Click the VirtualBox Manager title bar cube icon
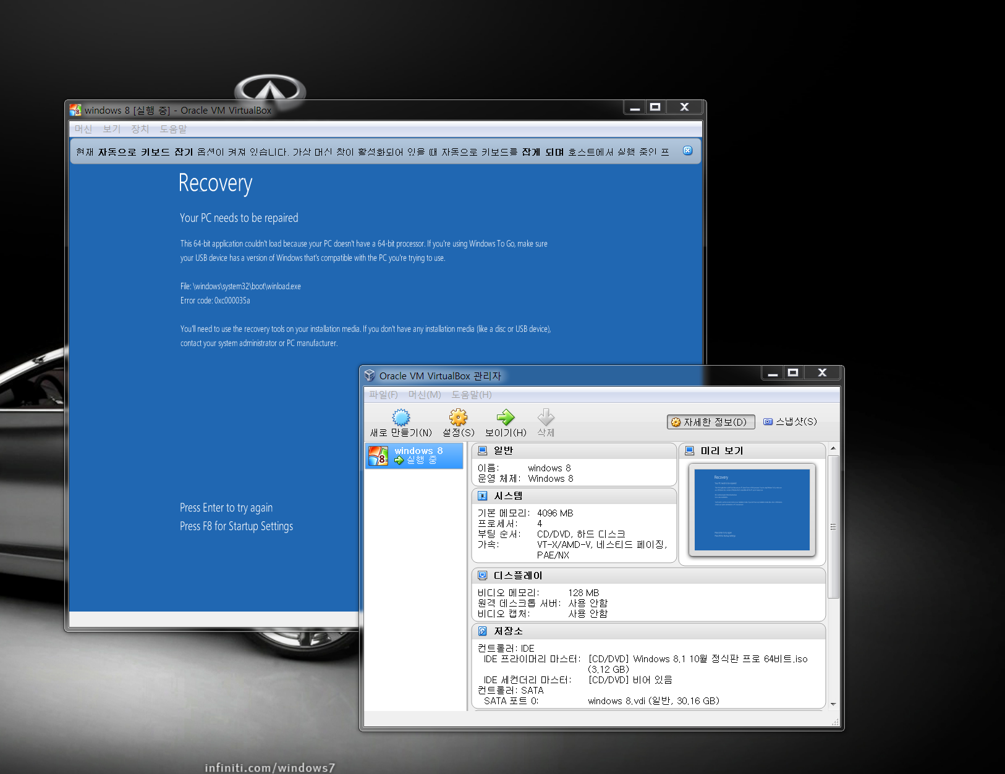Image resolution: width=1005 pixels, height=774 pixels. click(370, 376)
